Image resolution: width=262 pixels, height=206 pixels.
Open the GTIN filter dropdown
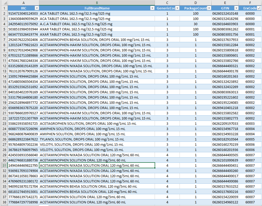coord(236,8)
